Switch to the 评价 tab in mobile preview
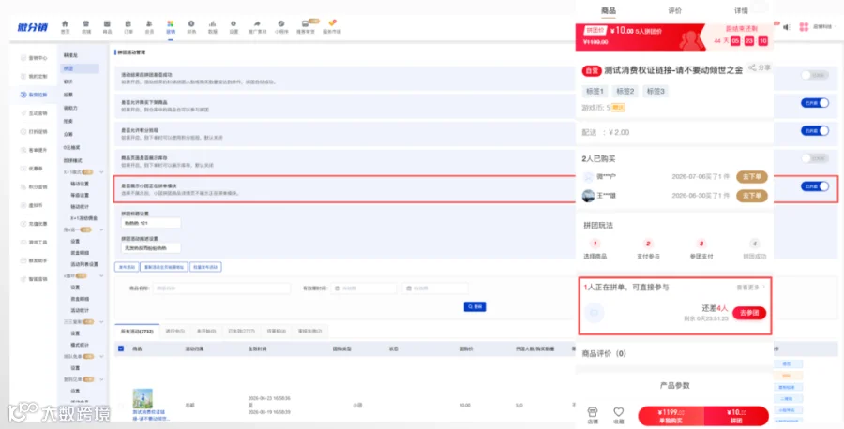Image resolution: width=844 pixels, height=429 pixels. click(x=674, y=10)
